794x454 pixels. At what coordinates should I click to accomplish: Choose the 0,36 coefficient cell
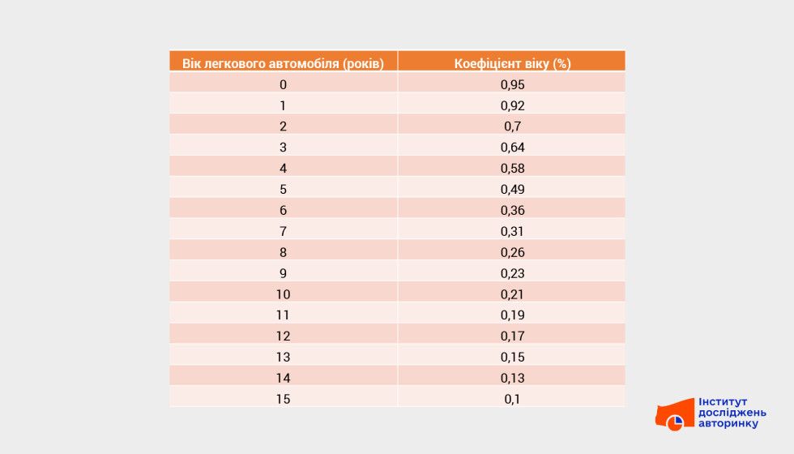512,211
